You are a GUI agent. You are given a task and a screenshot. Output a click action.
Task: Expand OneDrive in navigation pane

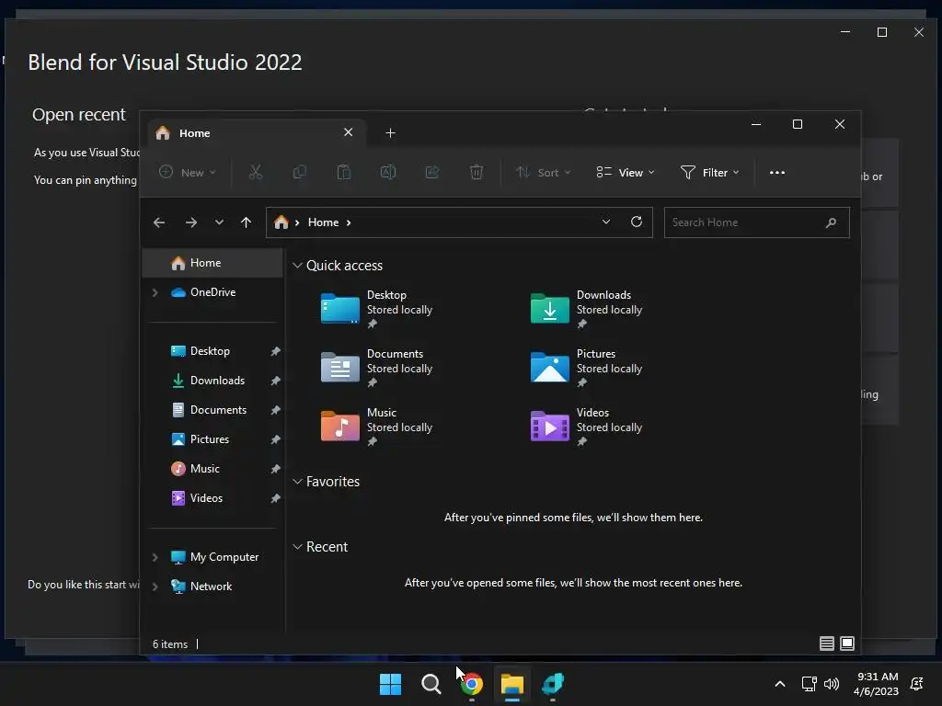[x=155, y=292]
